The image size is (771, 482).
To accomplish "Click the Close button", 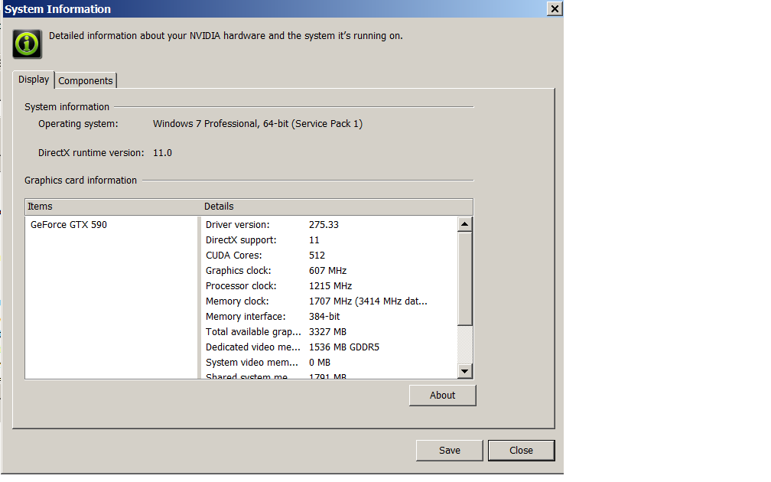I will pos(521,451).
